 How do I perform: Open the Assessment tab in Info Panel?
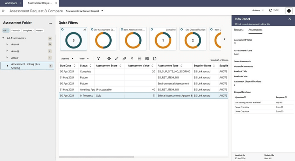(x=255, y=30)
